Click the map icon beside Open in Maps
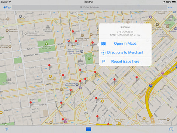Image resolution: width=177 pixels, height=133 pixels. click(104, 44)
